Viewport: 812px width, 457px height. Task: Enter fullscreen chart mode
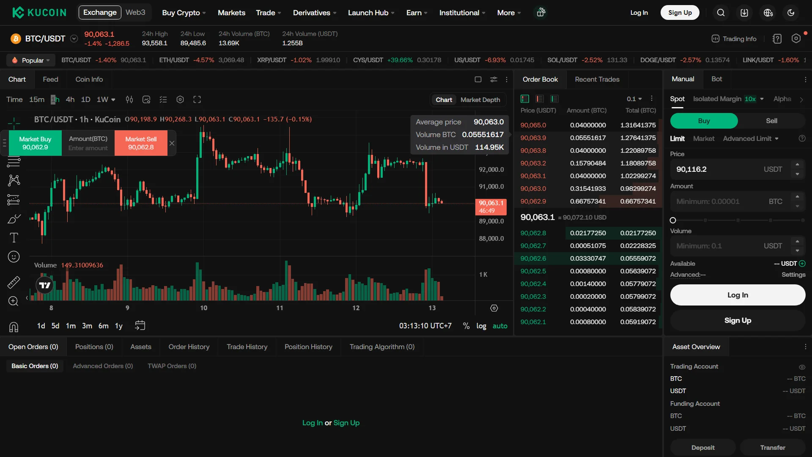[x=197, y=99]
